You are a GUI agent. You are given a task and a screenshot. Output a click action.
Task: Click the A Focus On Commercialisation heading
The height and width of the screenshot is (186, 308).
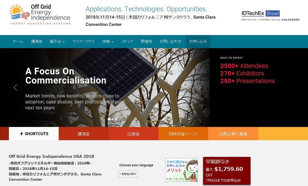pyautogui.click(x=66, y=76)
